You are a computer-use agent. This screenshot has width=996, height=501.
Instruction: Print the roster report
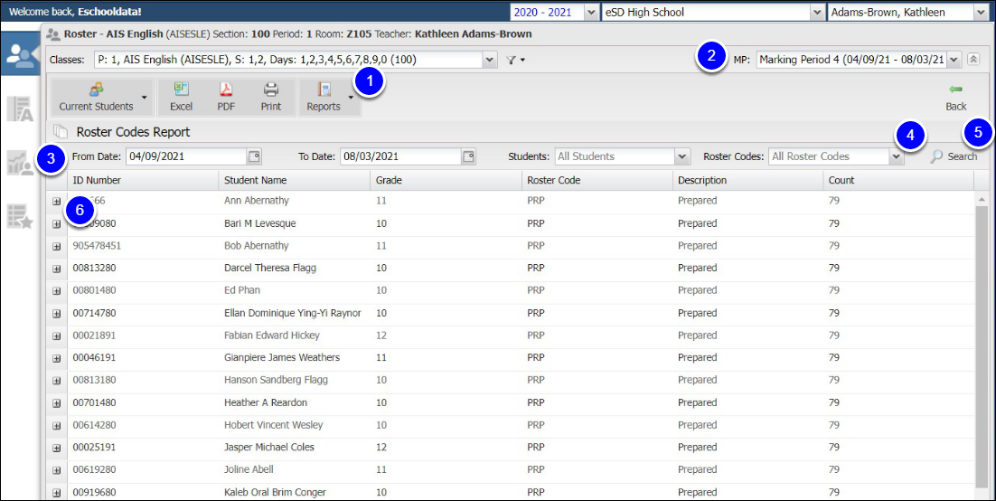271,98
